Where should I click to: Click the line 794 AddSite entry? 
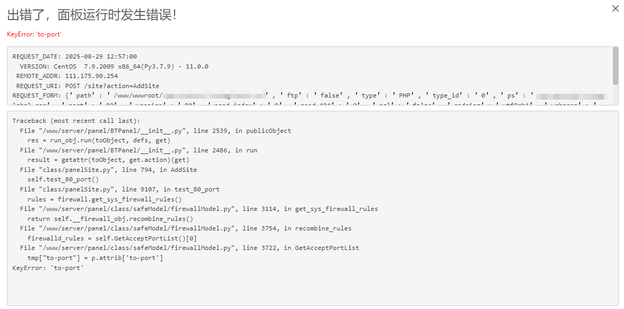tap(108, 170)
